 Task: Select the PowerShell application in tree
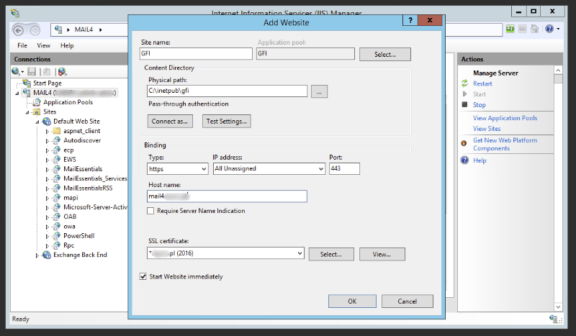click(78, 235)
